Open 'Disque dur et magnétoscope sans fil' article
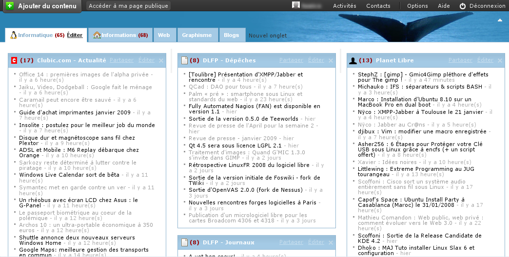 77,140
